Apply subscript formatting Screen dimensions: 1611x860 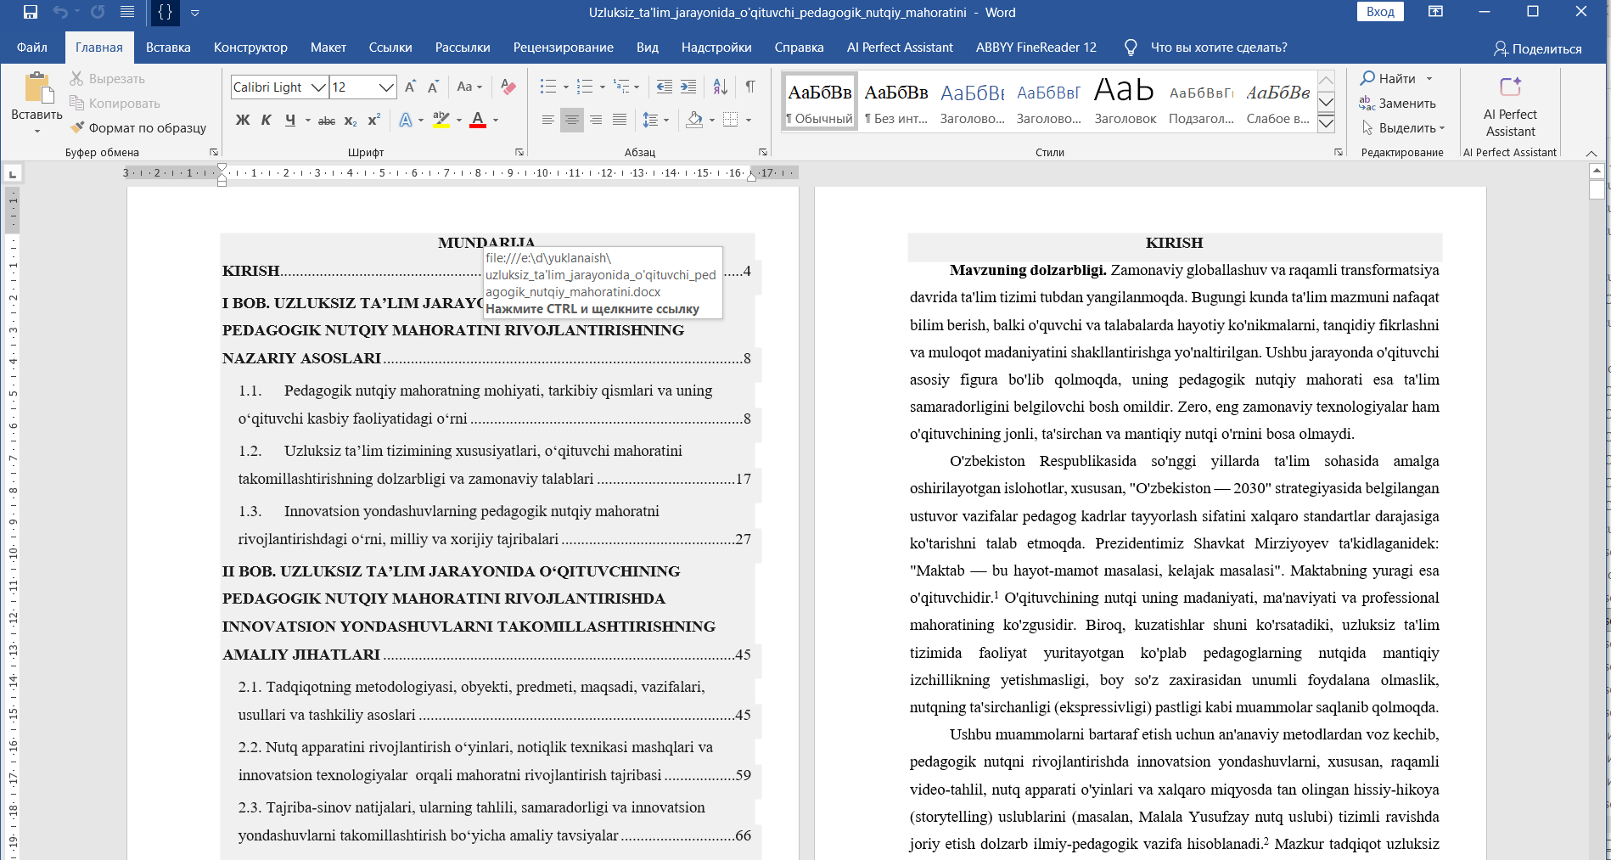[351, 121]
